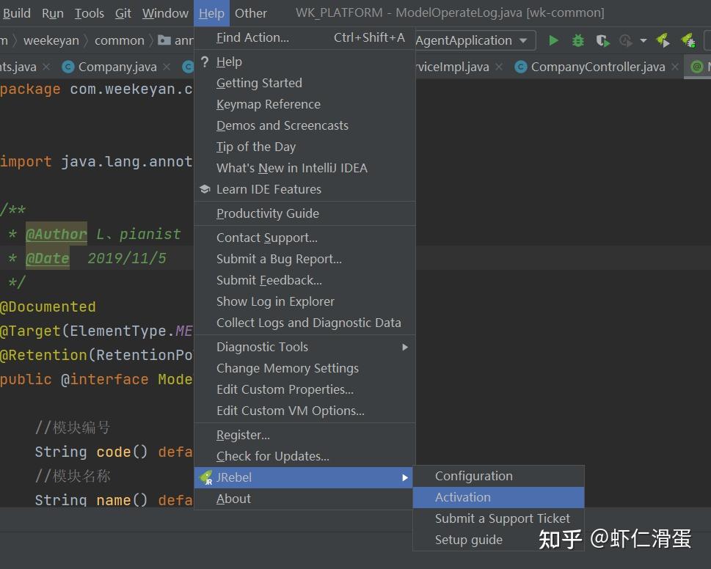Expand the JRebel submenu arrow

(x=404, y=477)
